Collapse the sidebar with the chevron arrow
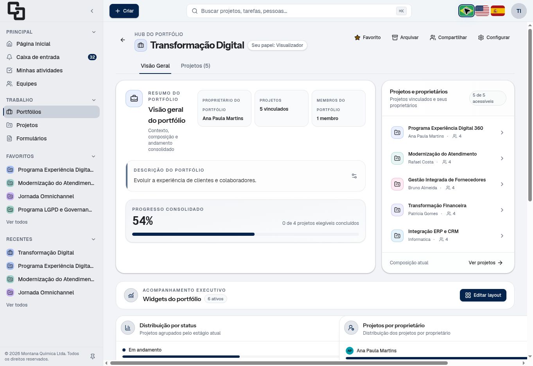533x366 pixels. coord(92,11)
